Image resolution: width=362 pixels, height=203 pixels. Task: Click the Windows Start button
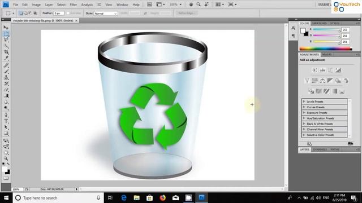point(6,198)
